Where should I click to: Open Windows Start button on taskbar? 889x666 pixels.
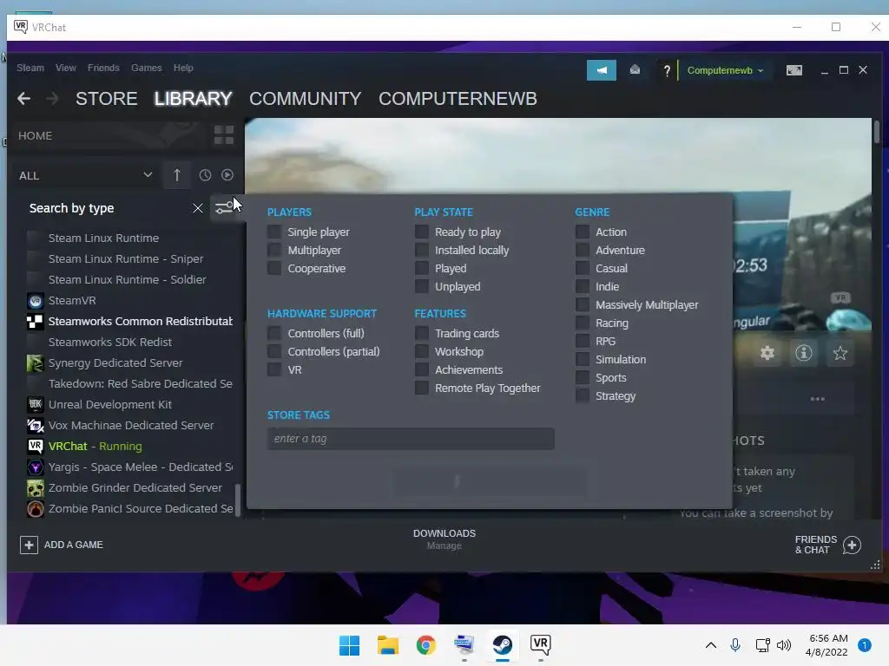coord(349,645)
